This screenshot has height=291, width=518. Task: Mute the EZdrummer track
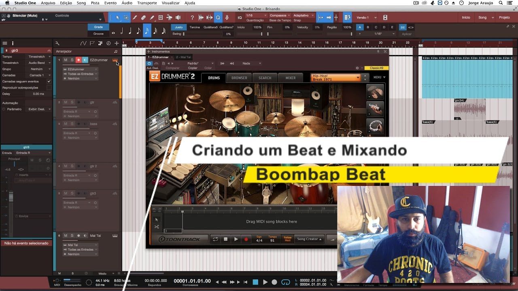pos(66,60)
